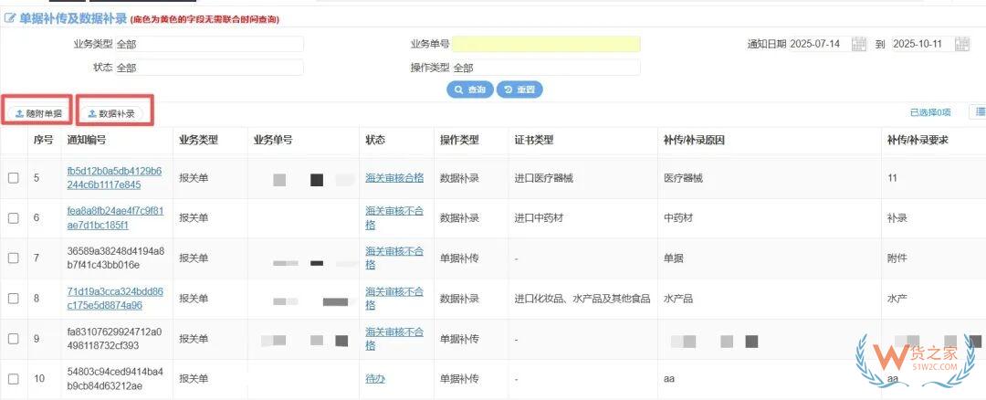
Task: Click 进口化妆品、水产品及其他食品 cell
Action: coord(582,299)
